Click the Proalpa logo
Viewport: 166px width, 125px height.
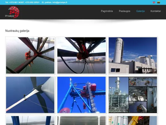tap(12, 12)
